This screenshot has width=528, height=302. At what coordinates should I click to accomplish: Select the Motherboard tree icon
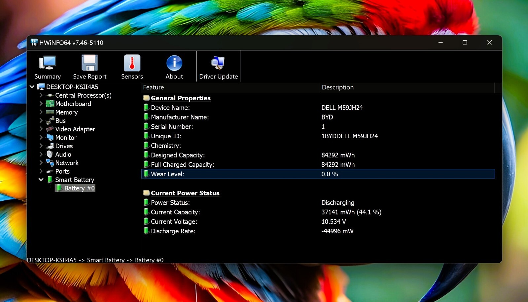[x=50, y=104]
